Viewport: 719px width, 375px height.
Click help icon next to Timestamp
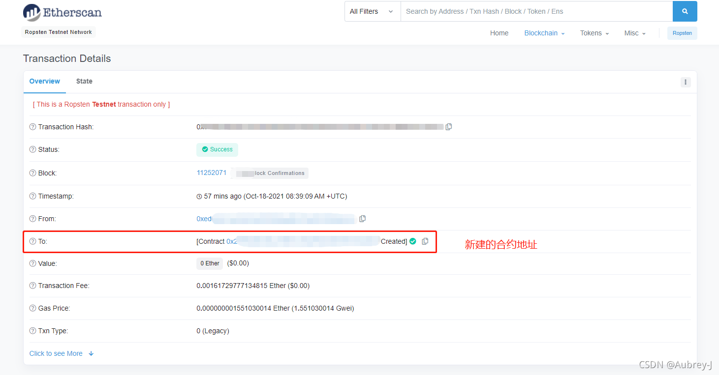[33, 196]
